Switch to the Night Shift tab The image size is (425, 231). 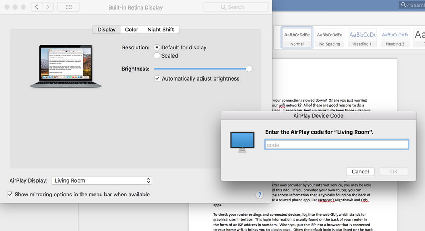pos(161,30)
